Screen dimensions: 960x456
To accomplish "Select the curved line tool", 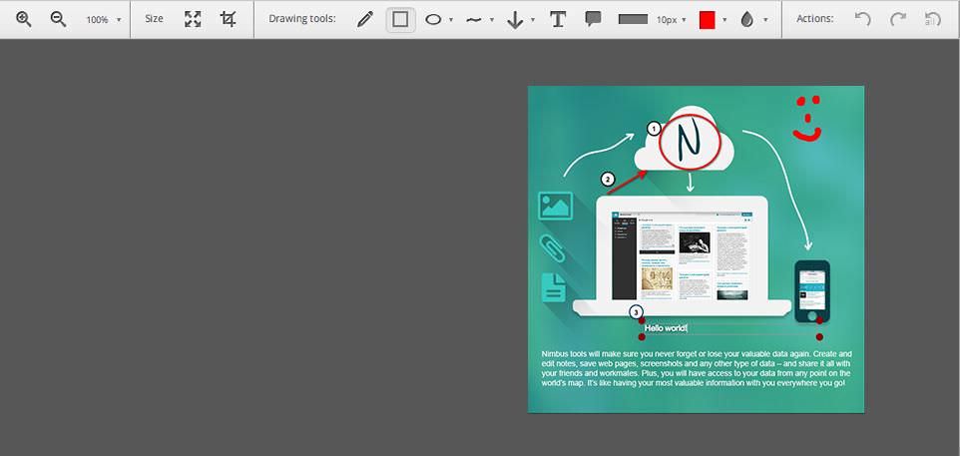I will tap(473, 20).
